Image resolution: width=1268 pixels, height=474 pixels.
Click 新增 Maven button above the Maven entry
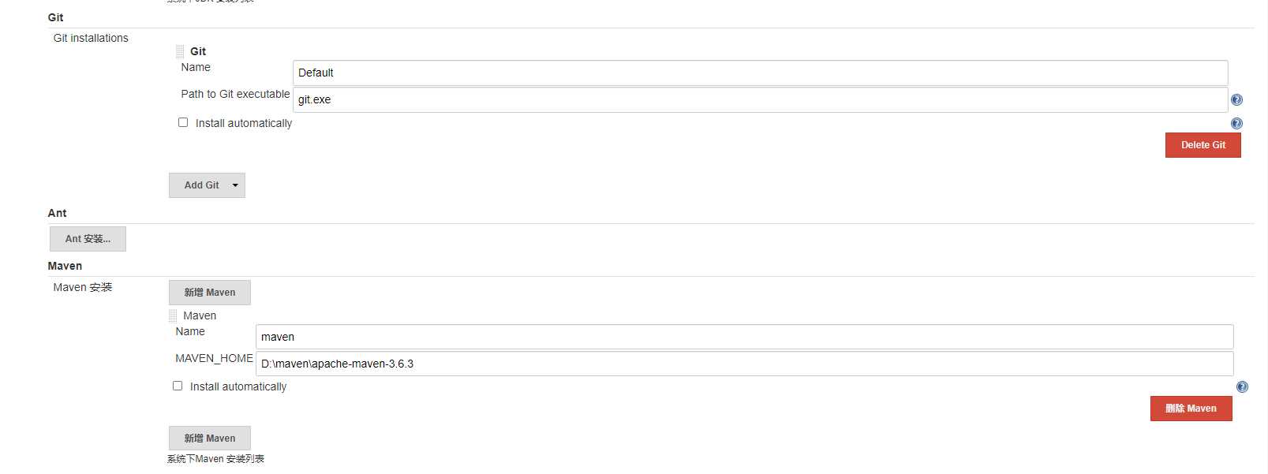point(210,293)
